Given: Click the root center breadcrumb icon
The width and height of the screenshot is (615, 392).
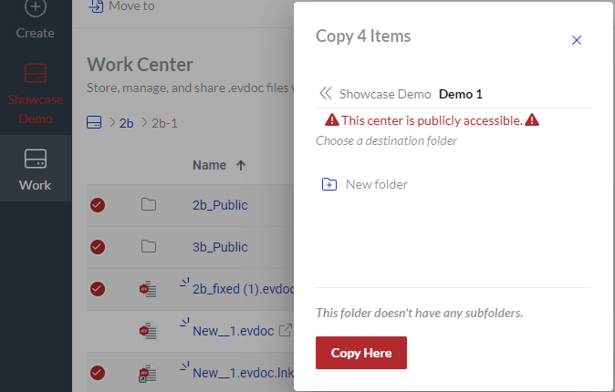Looking at the screenshot, I should 94,122.
